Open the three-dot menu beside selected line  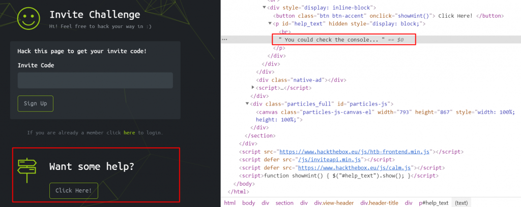(224, 40)
